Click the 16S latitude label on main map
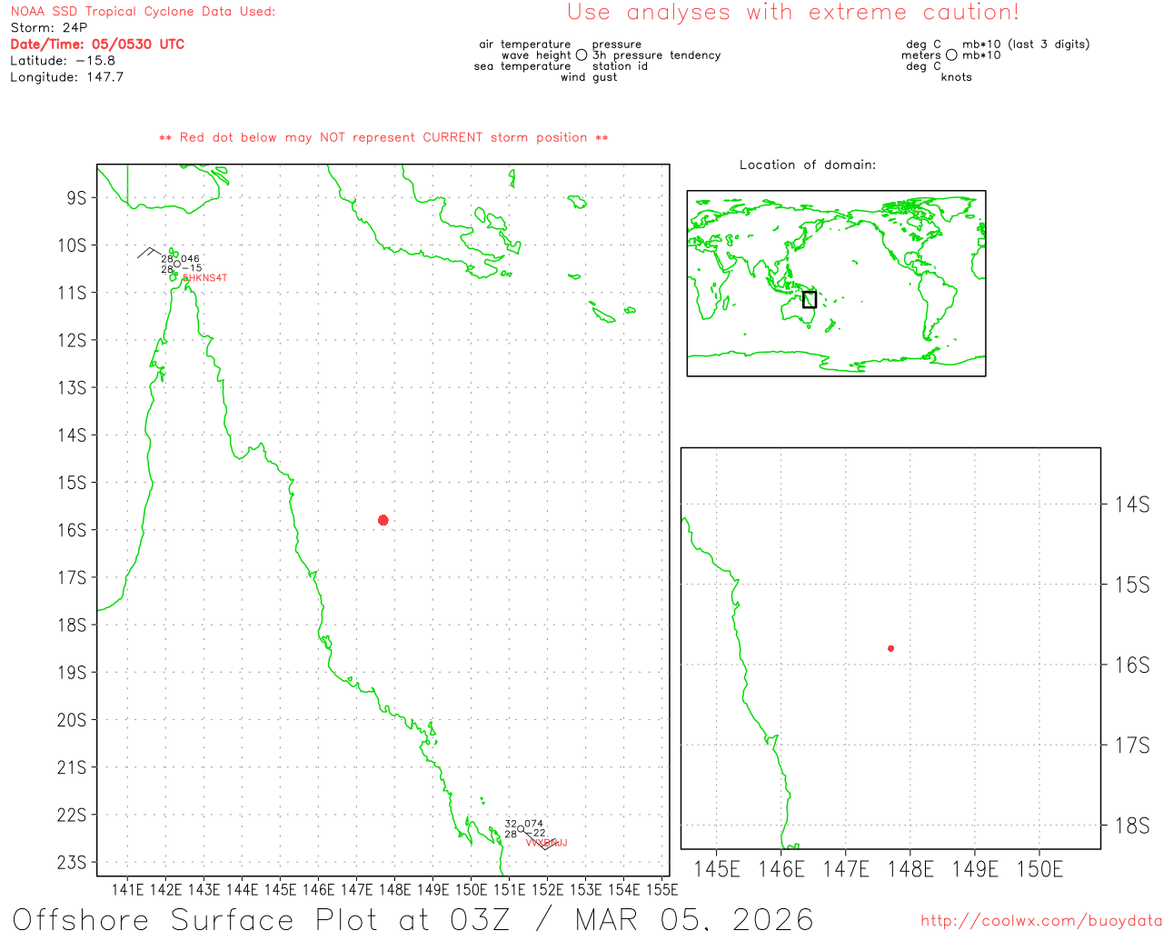 click(x=72, y=530)
